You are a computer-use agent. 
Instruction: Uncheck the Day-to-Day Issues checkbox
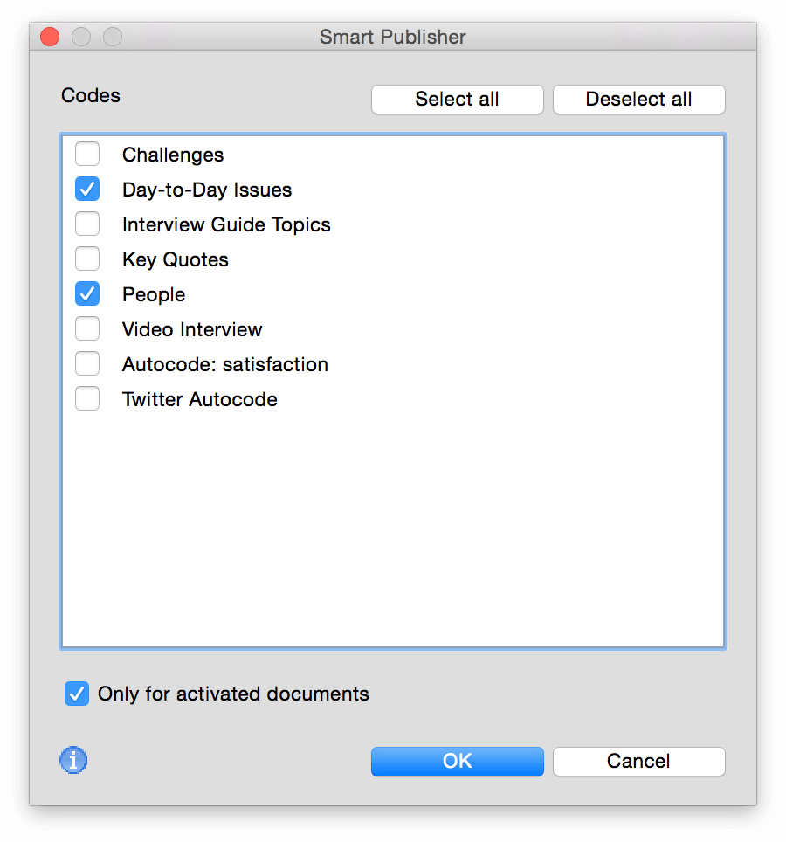pos(87,189)
